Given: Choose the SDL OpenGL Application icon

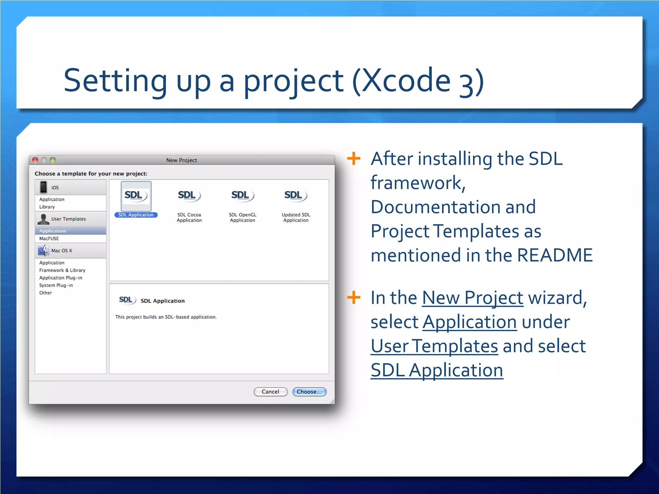Looking at the screenshot, I should point(242,196).
